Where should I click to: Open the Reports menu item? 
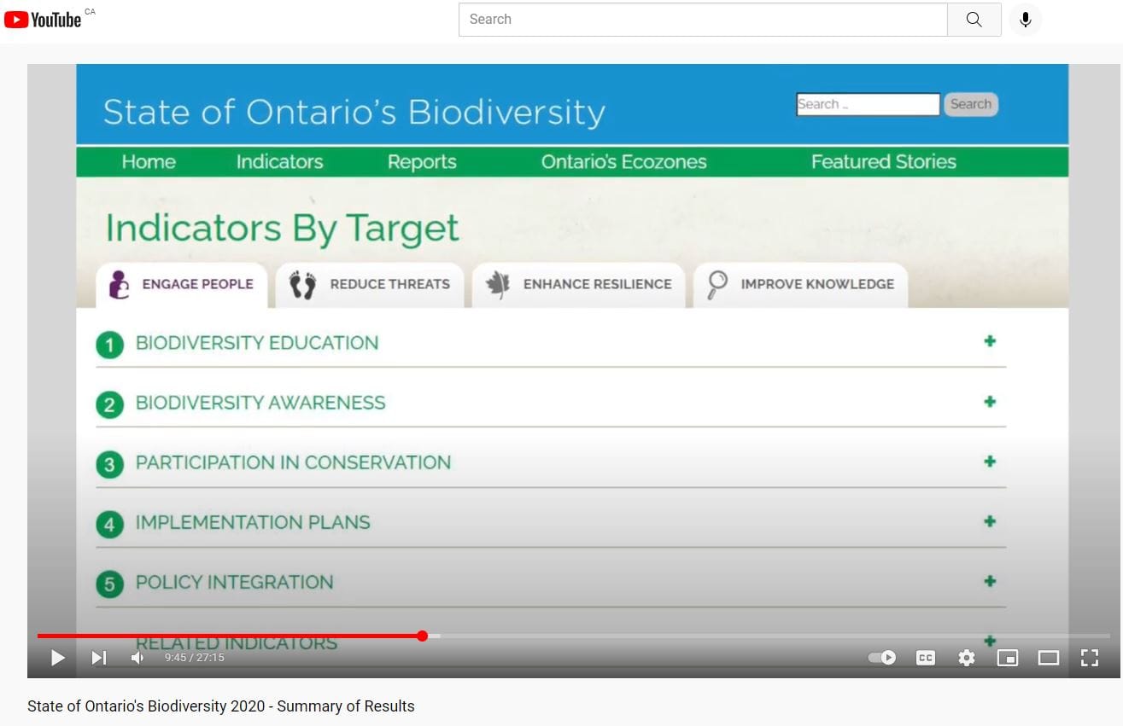click(422, 161)
